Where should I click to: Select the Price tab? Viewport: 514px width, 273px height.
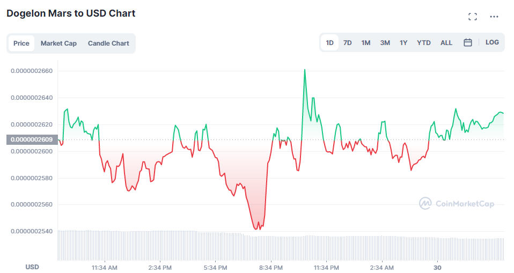(x=21, y=43)
